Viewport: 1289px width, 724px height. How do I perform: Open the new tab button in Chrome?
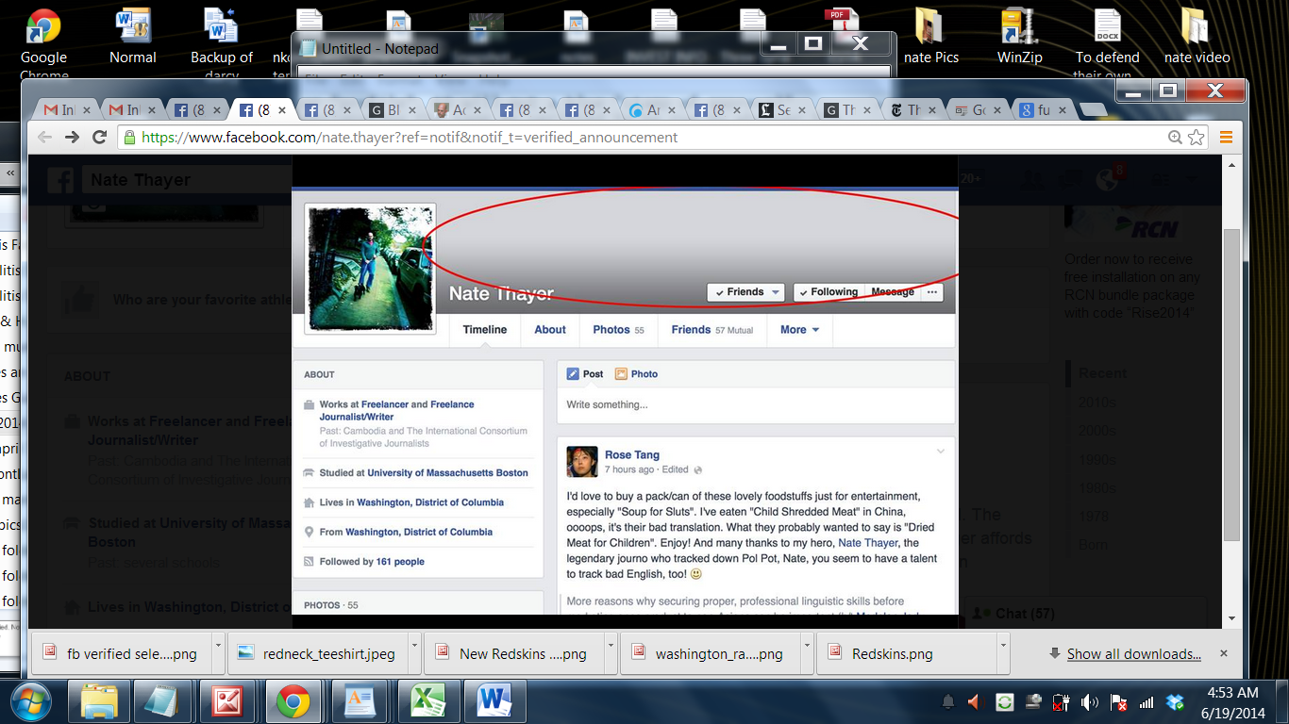click(x=1092, y=110)
